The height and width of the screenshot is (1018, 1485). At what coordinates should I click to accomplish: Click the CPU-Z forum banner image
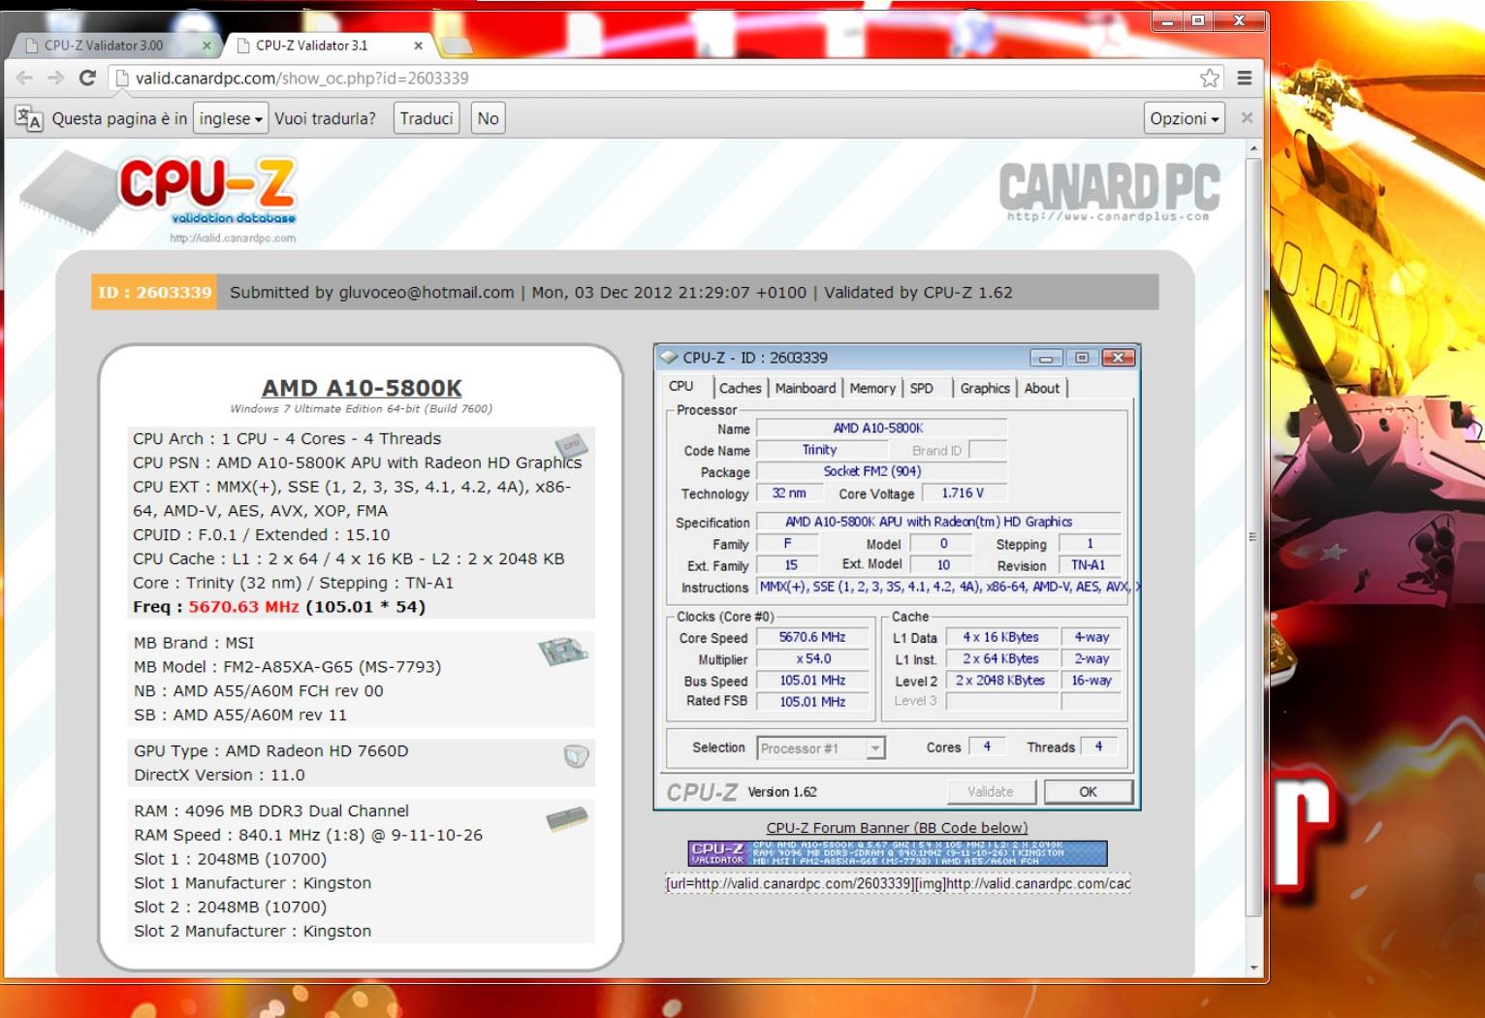[x=898, y=853]
